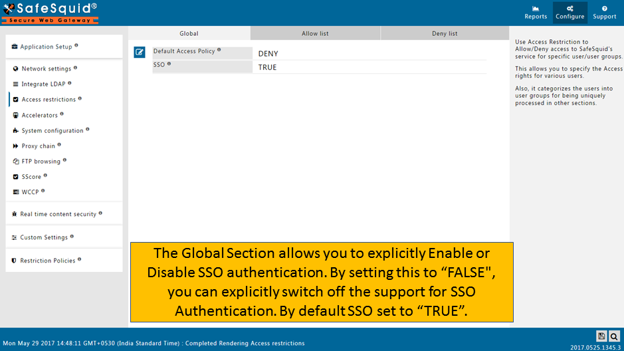Click the status message about Completed Rendering
Image resolution: width=624 pixels, height=351 pixels.
245,343
